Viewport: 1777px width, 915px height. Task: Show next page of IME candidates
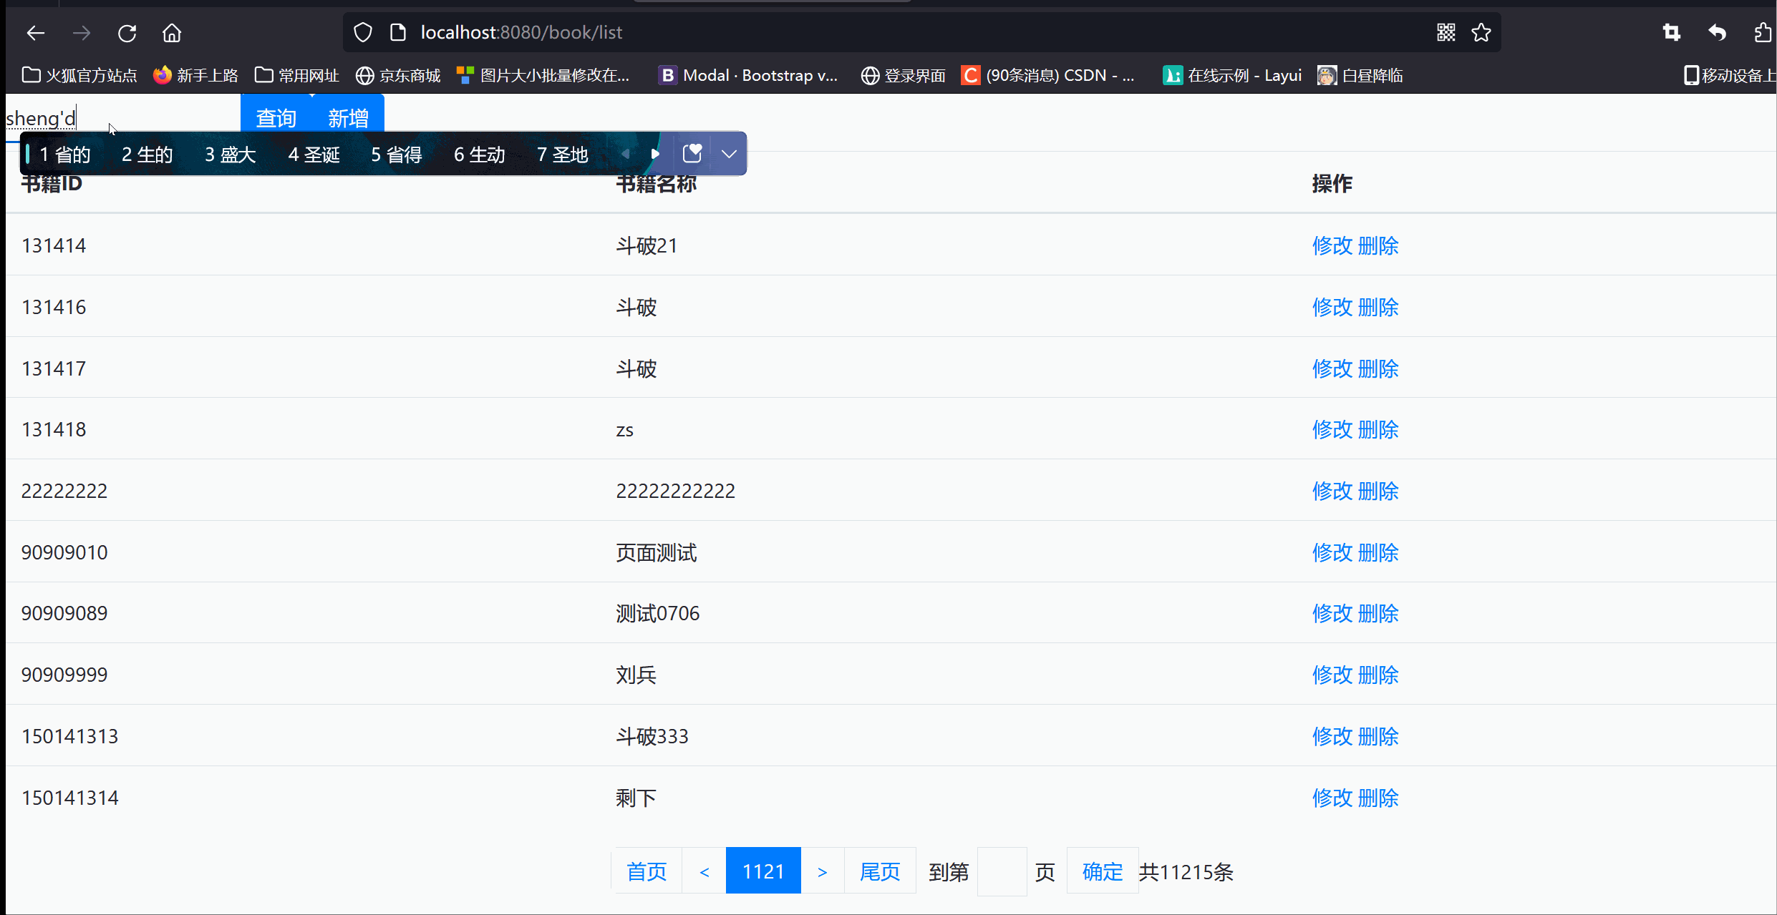pyautogui.click(x=656, y=153)
